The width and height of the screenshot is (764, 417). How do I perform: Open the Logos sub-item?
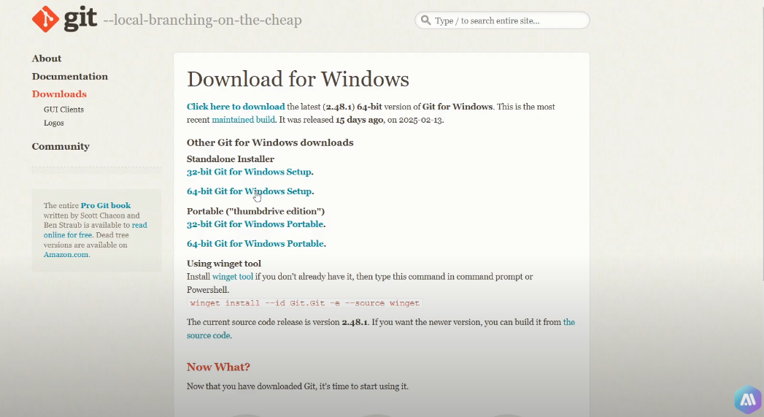click(53, 123)
